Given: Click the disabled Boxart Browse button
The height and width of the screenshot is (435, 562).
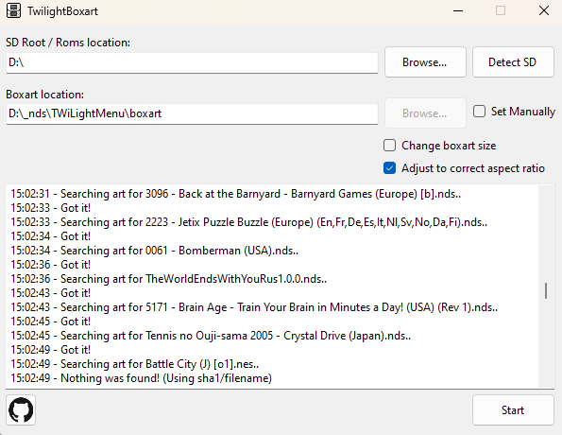Looking at the screenshot, I should (425, 113).
